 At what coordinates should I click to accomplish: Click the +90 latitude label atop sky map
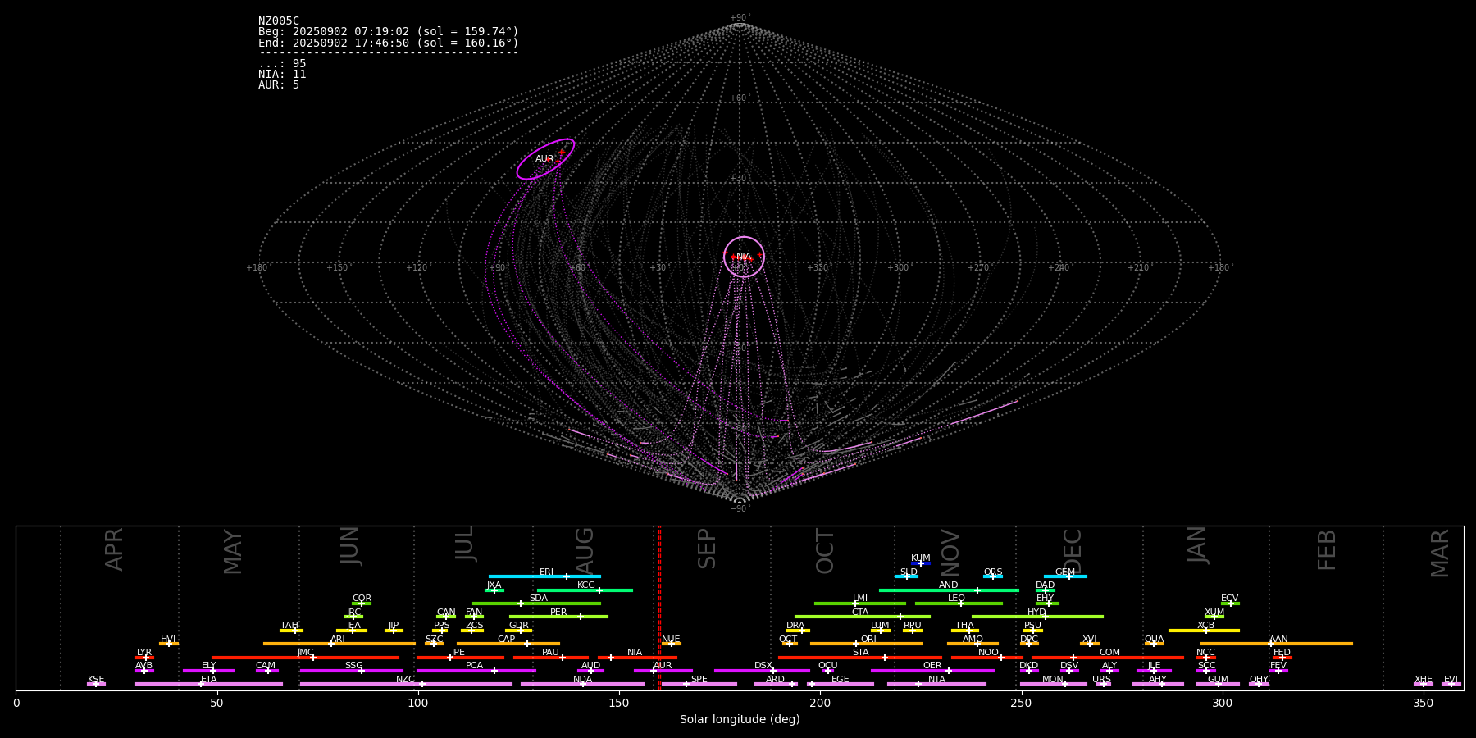739,17
